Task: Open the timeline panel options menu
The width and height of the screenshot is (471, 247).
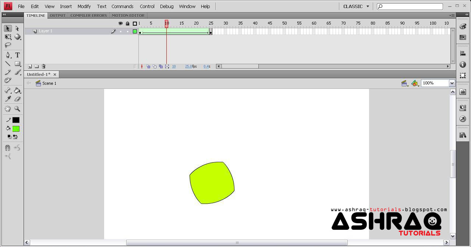Action: click(x=452, y=15)
